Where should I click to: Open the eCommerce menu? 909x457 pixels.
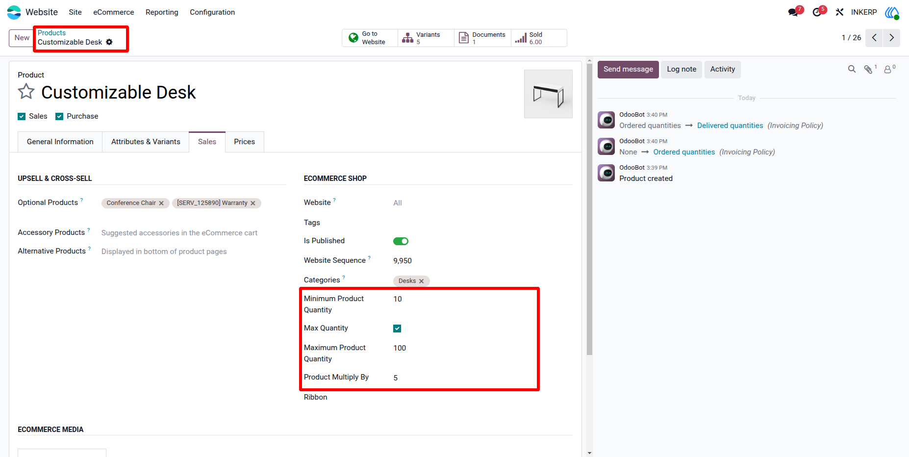coord(114,12)
